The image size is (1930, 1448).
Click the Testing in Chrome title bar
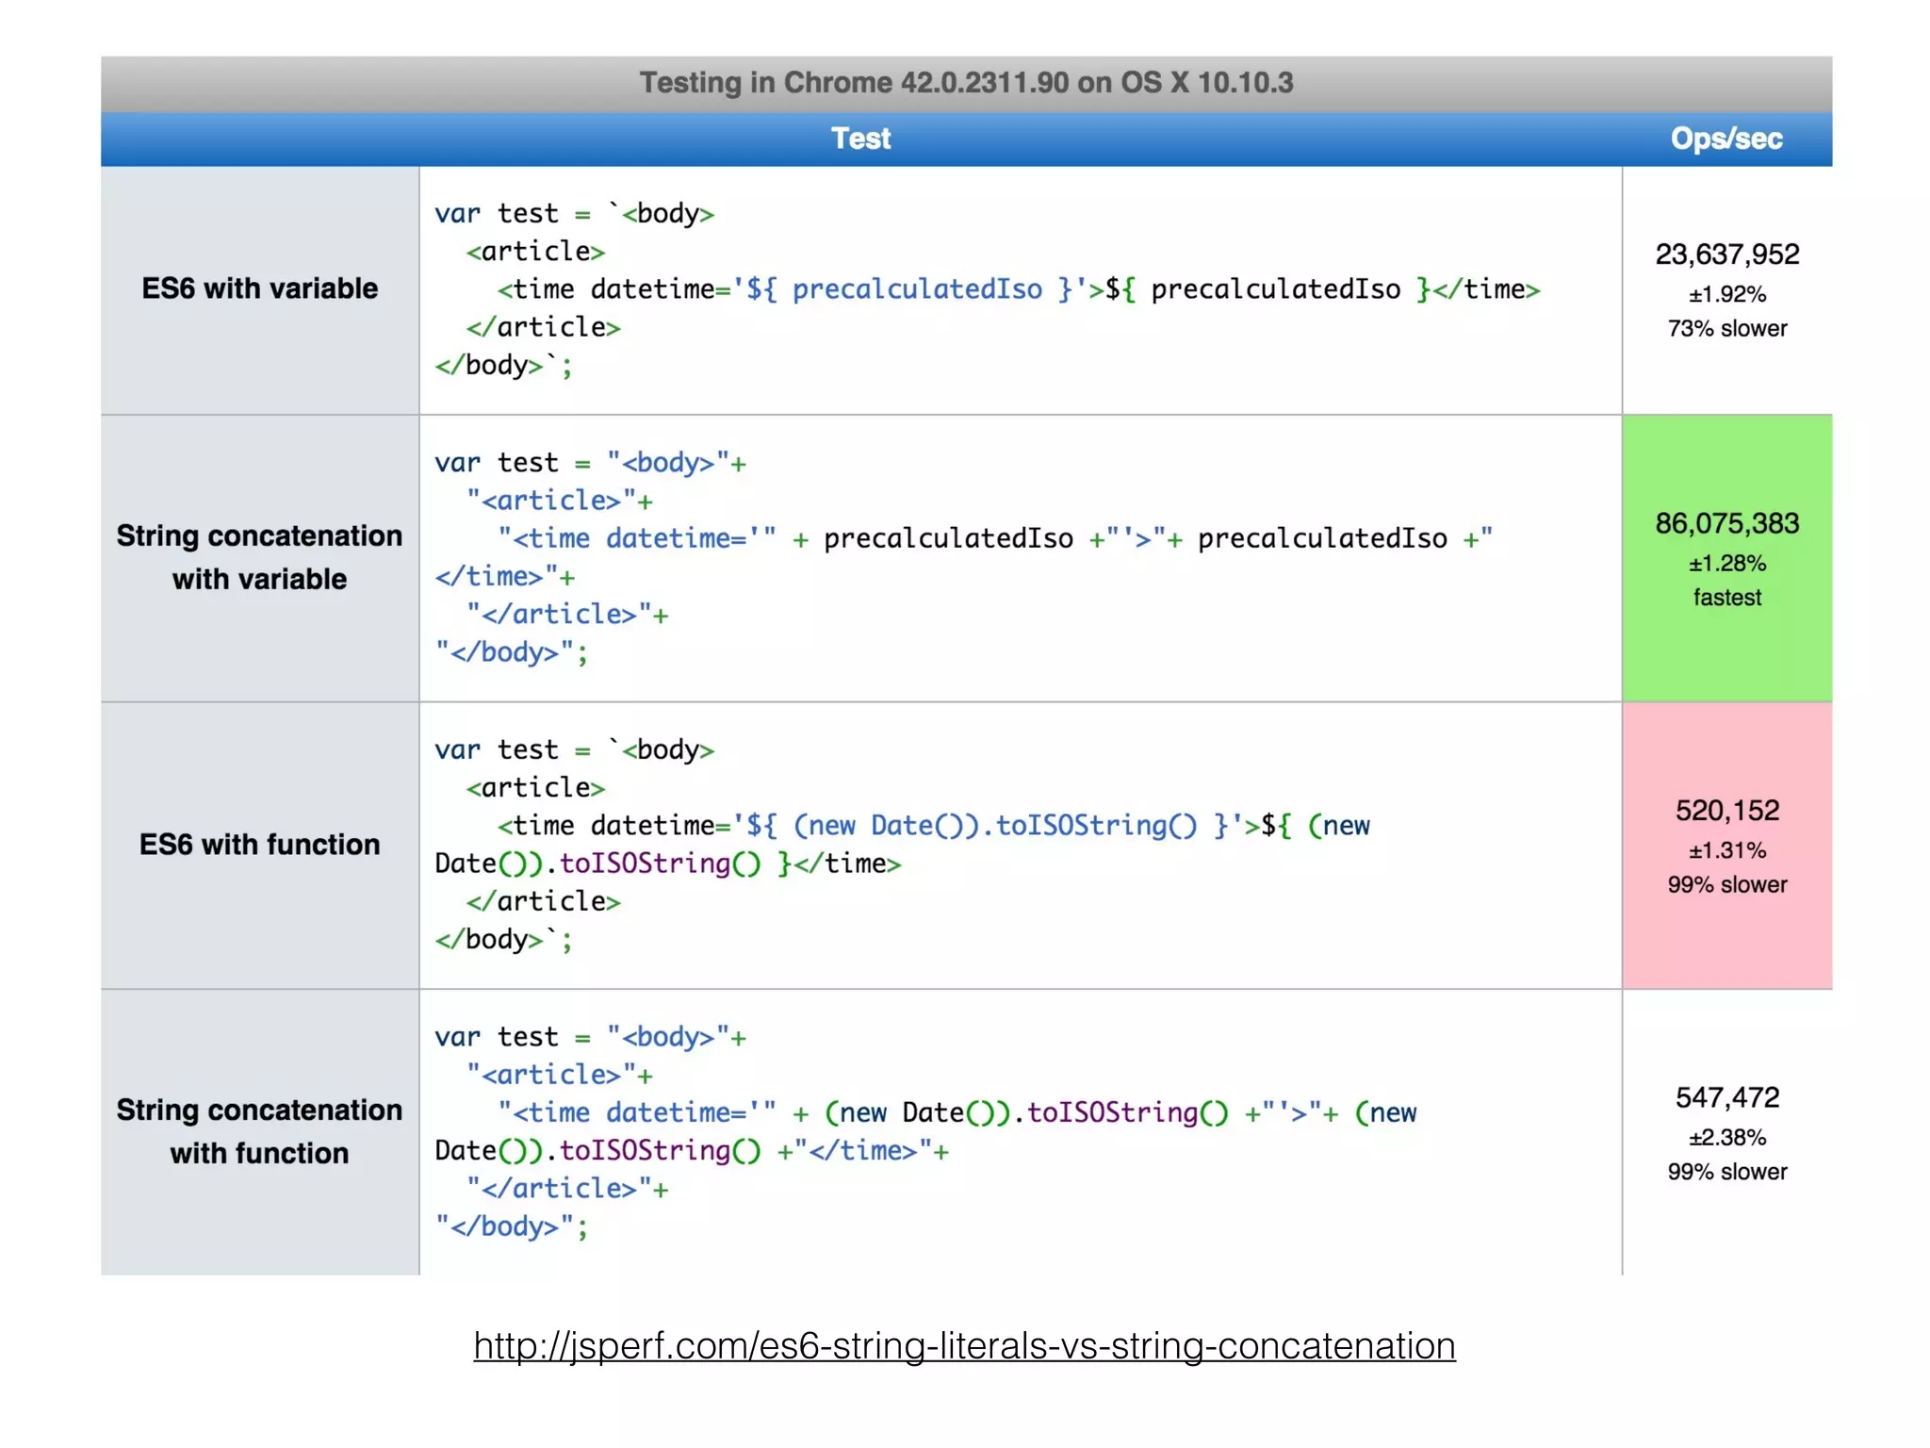click(x=966, y=83)
